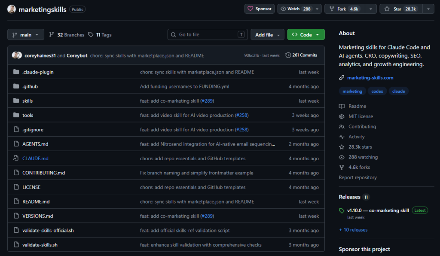Open the Activity link in About
Image resolution: width=440 pixels, height=256 pixels.
click(356, 137)
